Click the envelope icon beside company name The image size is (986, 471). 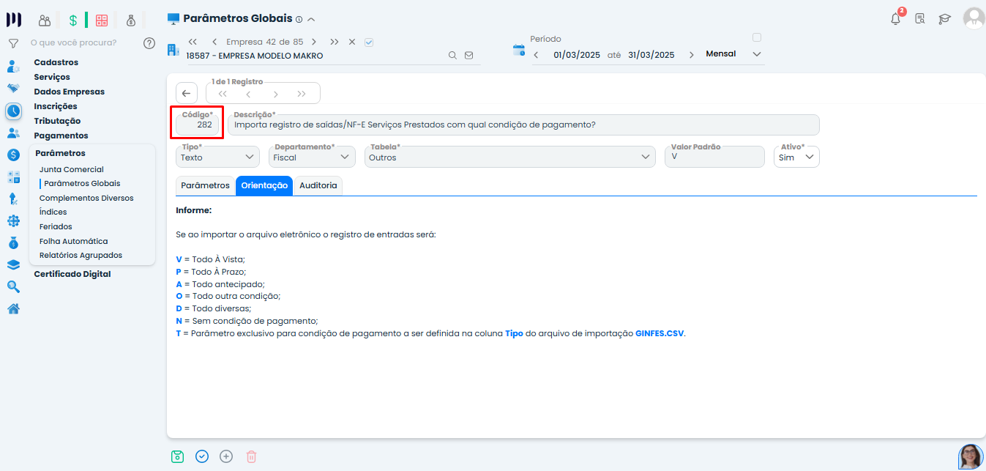coord(469,56)
